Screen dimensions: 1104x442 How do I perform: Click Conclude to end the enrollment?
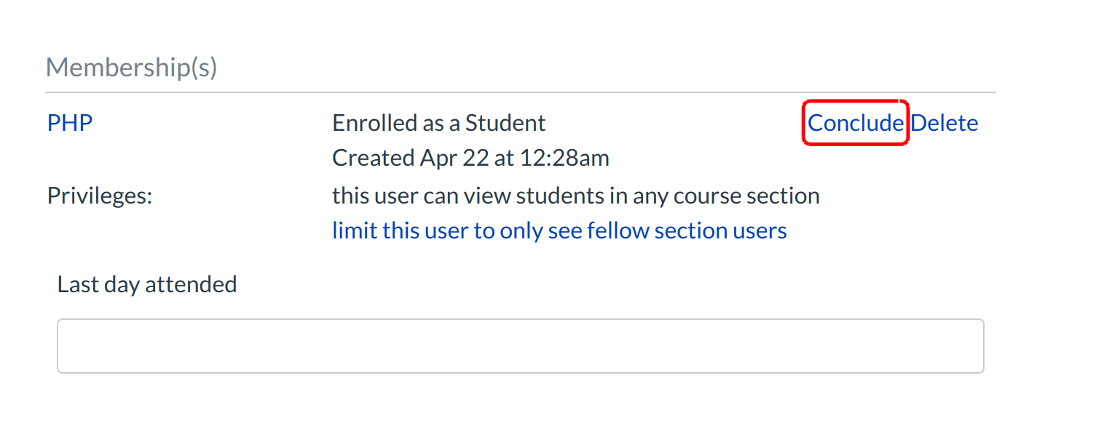click(x=856, y=123)
